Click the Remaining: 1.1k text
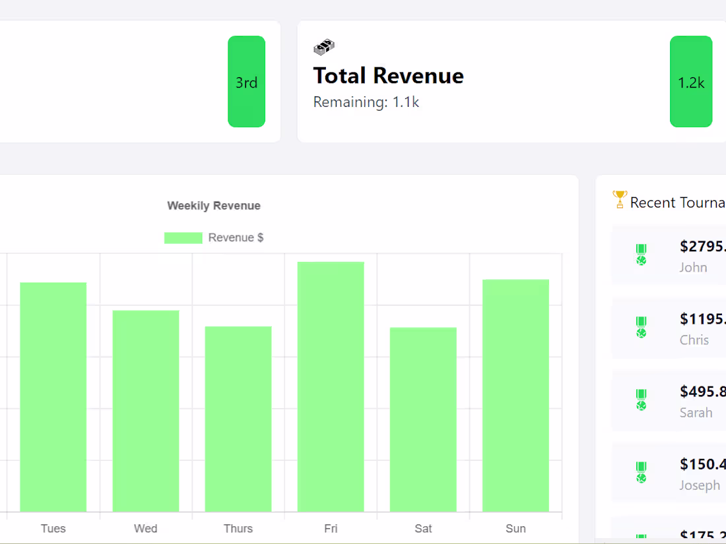 pyautogui.click(x=366, y=102)
